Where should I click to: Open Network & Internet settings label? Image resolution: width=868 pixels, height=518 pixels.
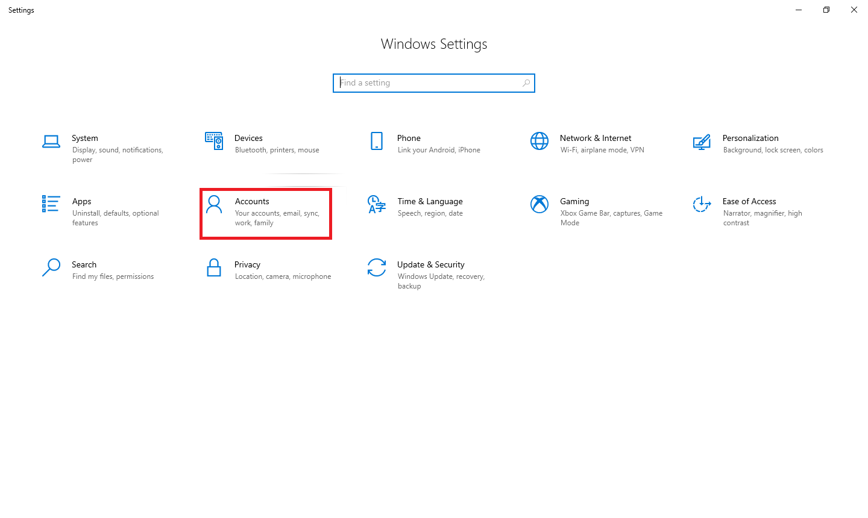[596, 138]
